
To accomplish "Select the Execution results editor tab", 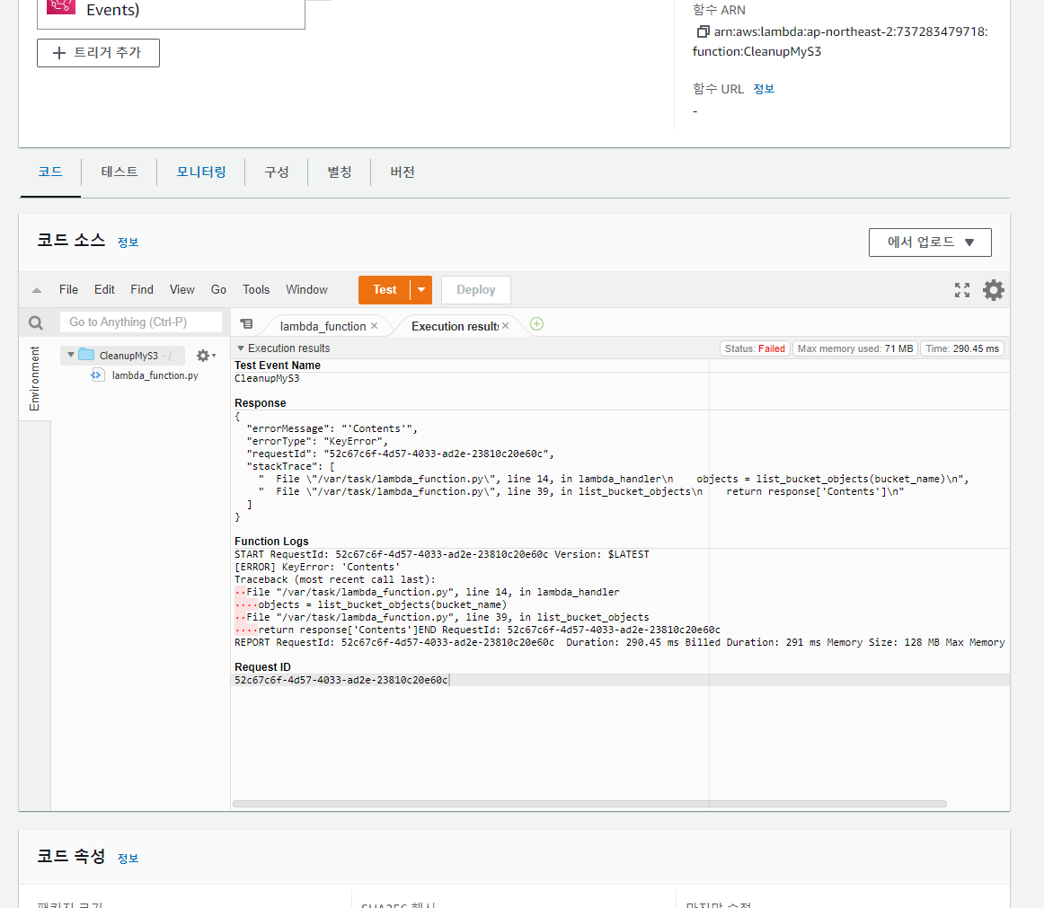I will pyautogui.click(x=455, y=326).
